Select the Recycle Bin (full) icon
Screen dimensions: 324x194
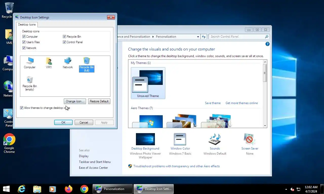tap(87, 64)
